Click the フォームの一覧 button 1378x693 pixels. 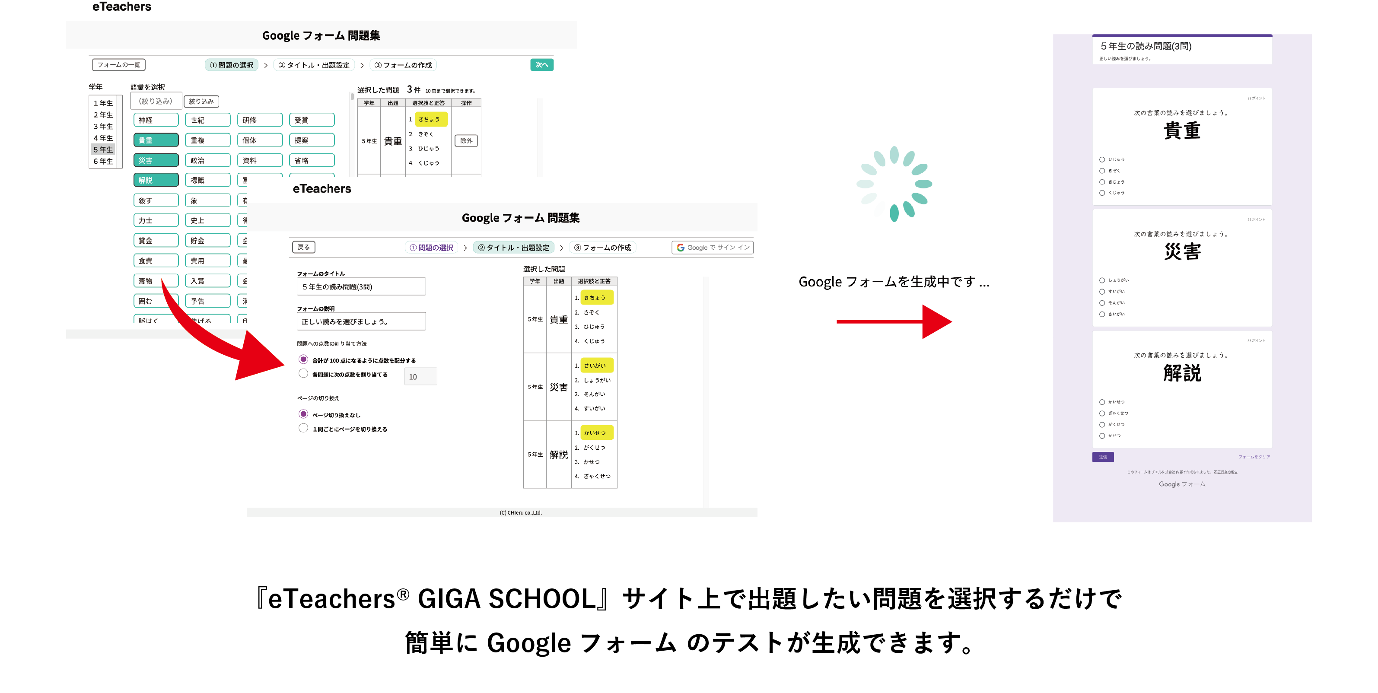[118, 65]
